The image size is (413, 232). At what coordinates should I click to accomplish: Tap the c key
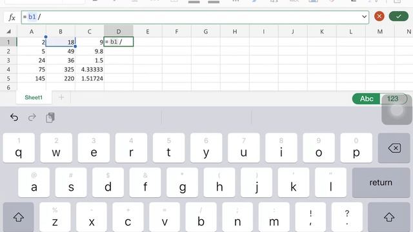click(x=128, y=217)
